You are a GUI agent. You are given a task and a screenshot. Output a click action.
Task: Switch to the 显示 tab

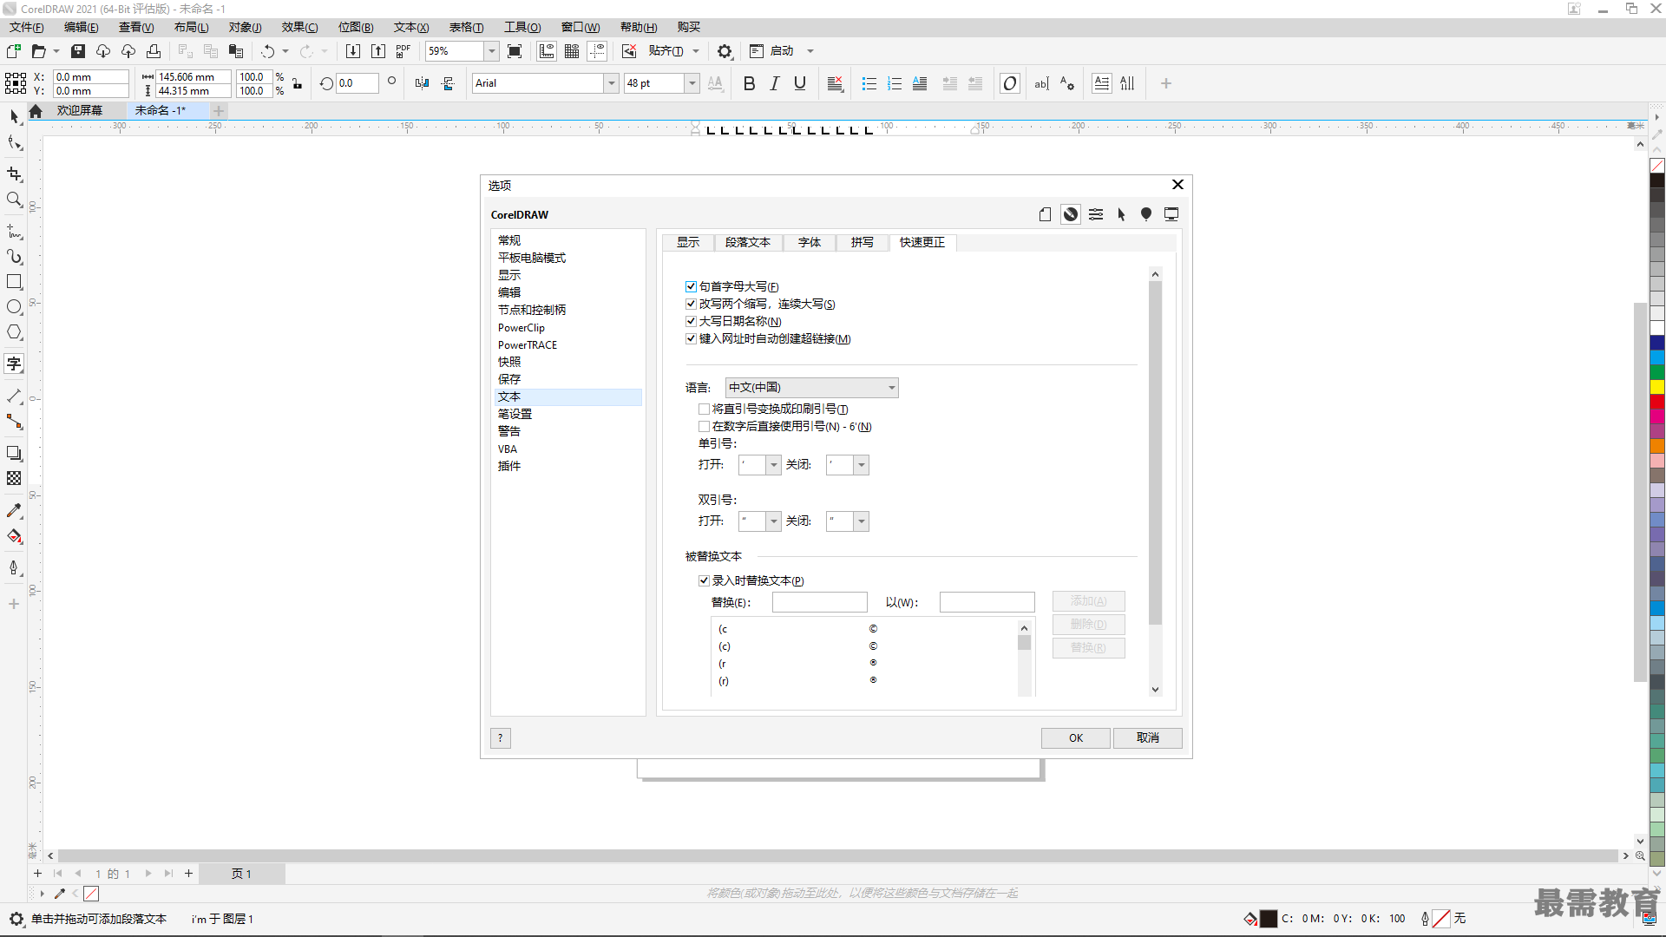[x=688, y=242]
